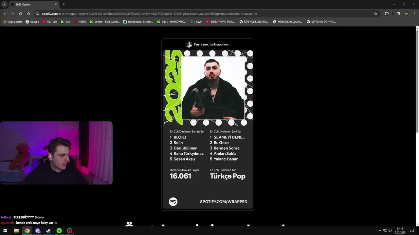Screen dimensions: 419x235
Task: Close the 2025 Özetim tab
Action: click(56, 5)
